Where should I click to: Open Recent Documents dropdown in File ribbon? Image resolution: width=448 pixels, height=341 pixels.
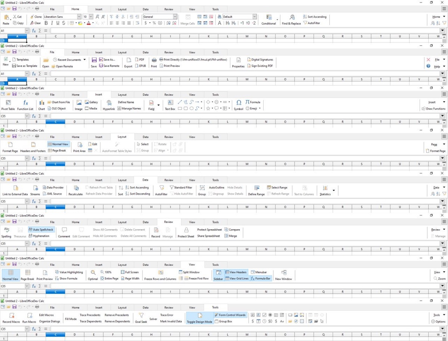[x=84, y=60]
